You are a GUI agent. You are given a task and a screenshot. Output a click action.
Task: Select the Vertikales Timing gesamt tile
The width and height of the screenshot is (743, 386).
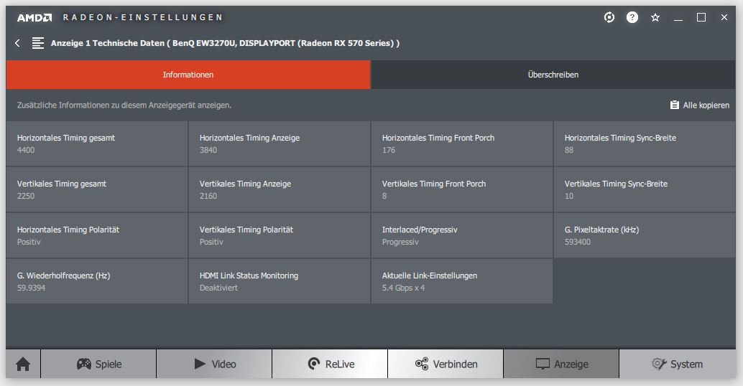coord(97,189)
